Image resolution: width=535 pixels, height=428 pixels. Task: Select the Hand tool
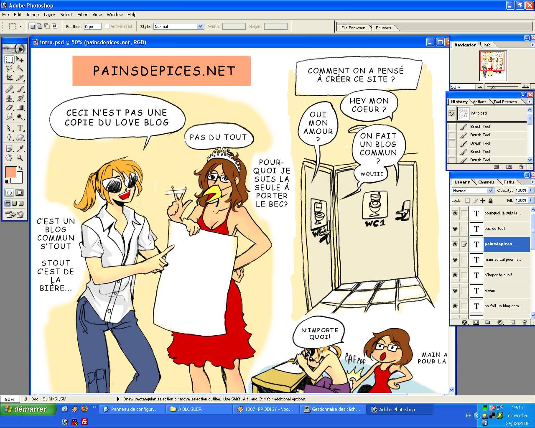pyautogui.click(x=9, y=158)
